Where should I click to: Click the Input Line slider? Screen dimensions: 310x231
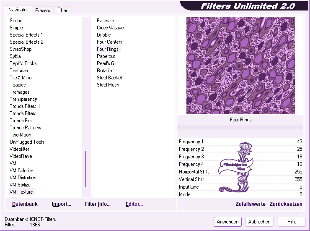point(240,187)
